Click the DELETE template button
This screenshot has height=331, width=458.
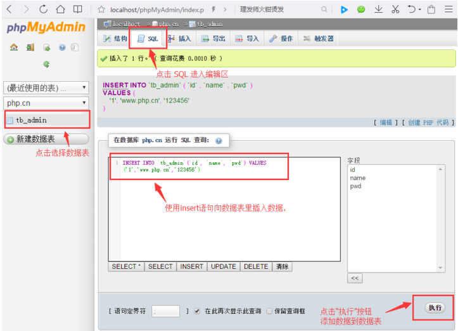(256, 267)
